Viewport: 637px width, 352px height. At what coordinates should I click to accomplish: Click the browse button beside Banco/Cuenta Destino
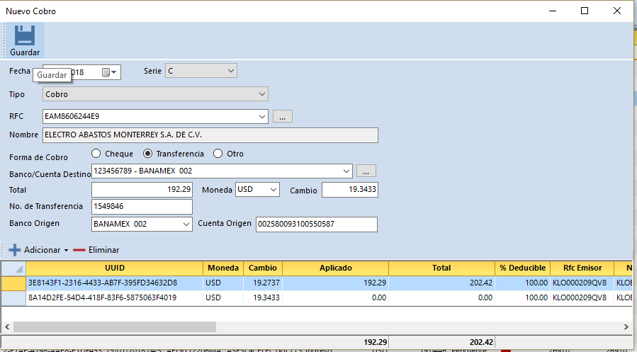click(x=366, y=171)
